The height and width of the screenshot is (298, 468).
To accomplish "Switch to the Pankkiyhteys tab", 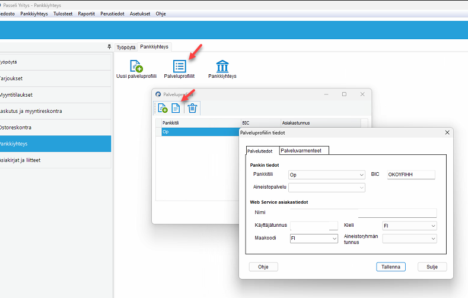I will pos(154,46).
